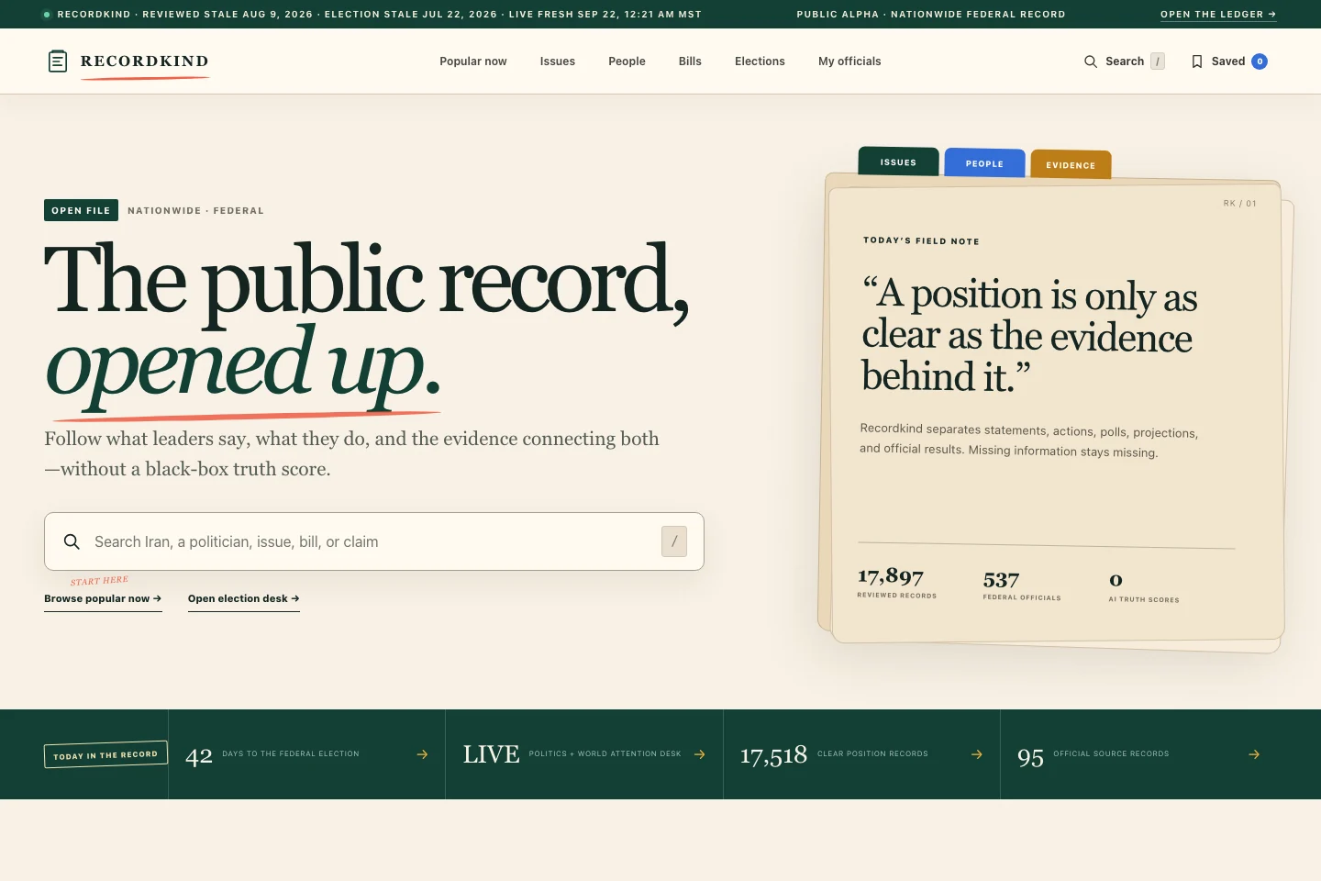1321x881 pixels.
Task: Click the green live status dot in top banner
Action: [x=47, y=15]
